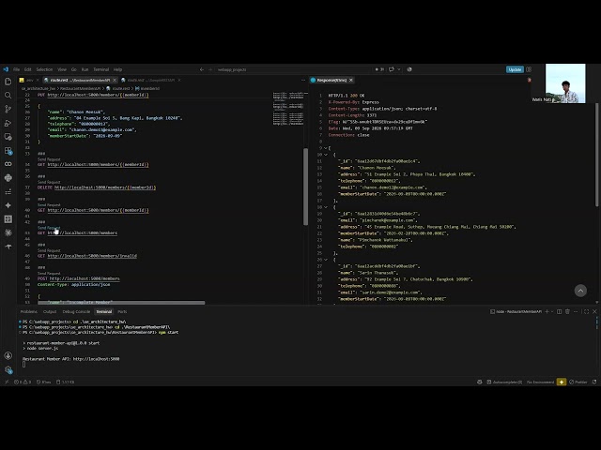Go forward with the navigation arrow
The image size is (601, 450).
(x=210, y=69)
